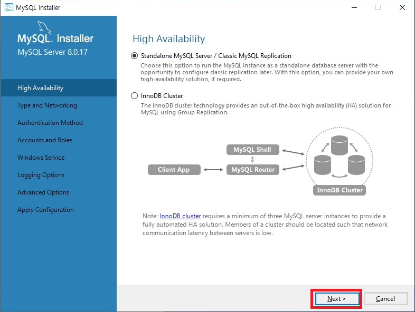Screen dimensions: 415x312
Task: Click the top database cylinder in diagram
Action: pyautogui.click(x=339, y=145)
